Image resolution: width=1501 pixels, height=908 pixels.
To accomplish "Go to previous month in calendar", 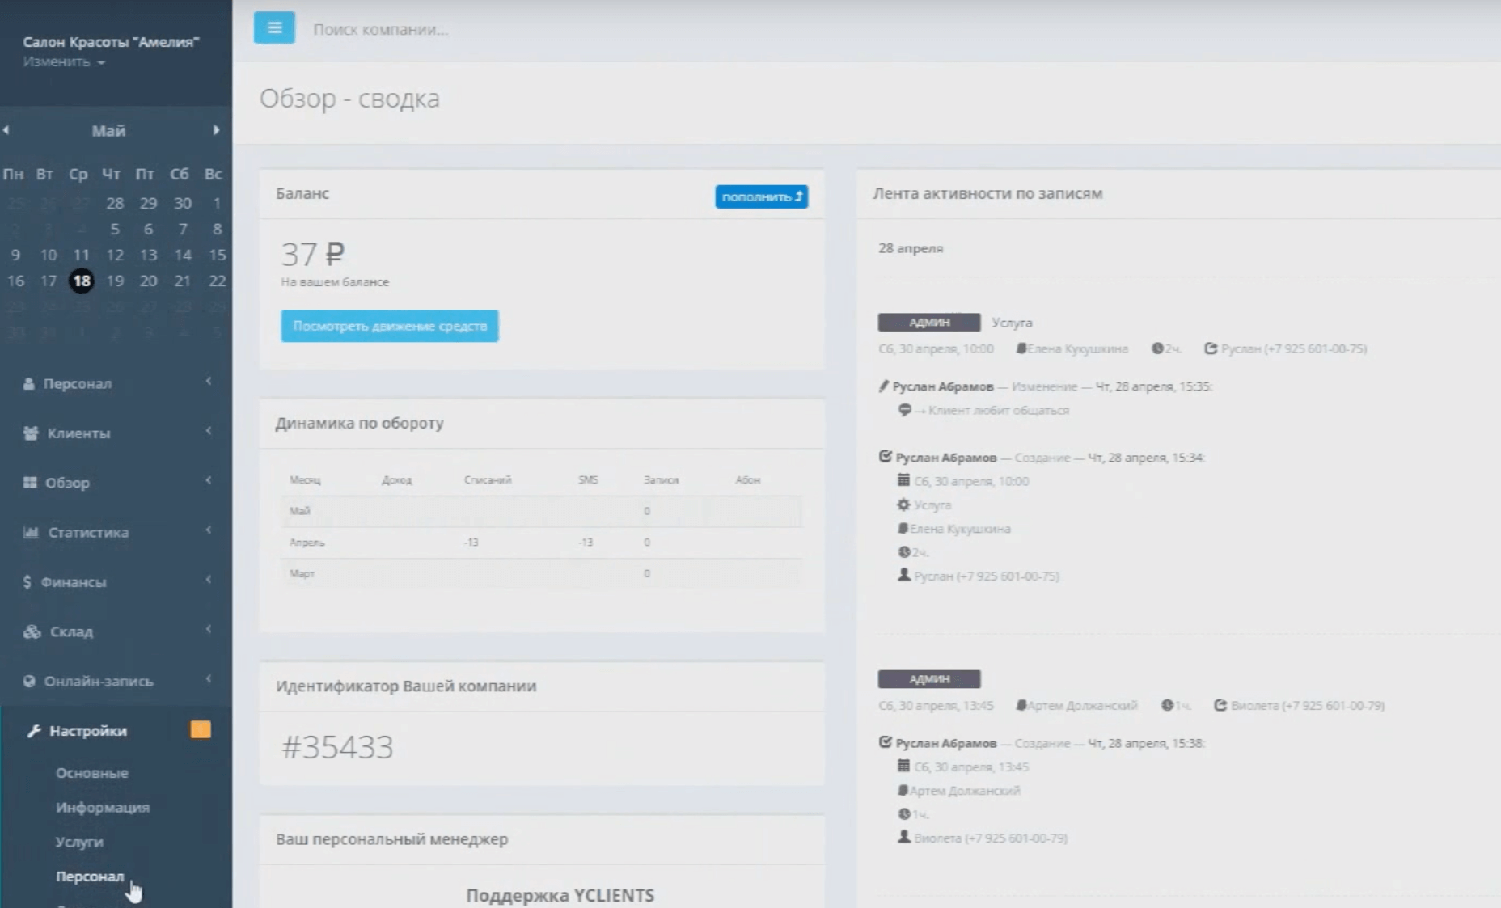I will tap(6, 130).
